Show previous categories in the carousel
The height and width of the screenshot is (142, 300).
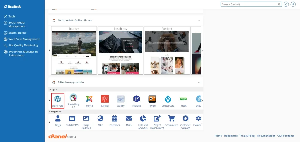pos(50,122)
